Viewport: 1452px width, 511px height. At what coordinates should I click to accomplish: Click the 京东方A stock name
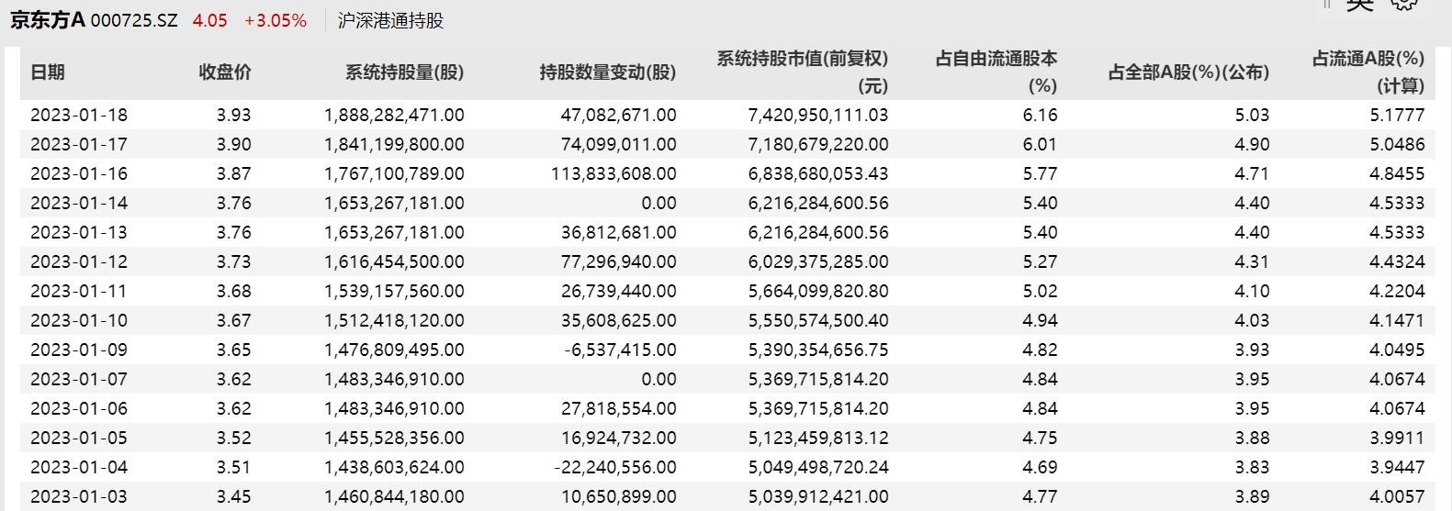(x=47, y=20)
